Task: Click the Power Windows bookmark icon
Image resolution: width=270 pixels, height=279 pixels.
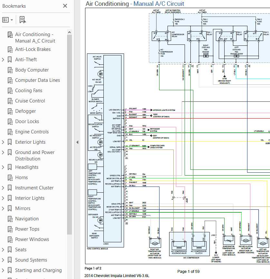Action: tap(10, 239)
